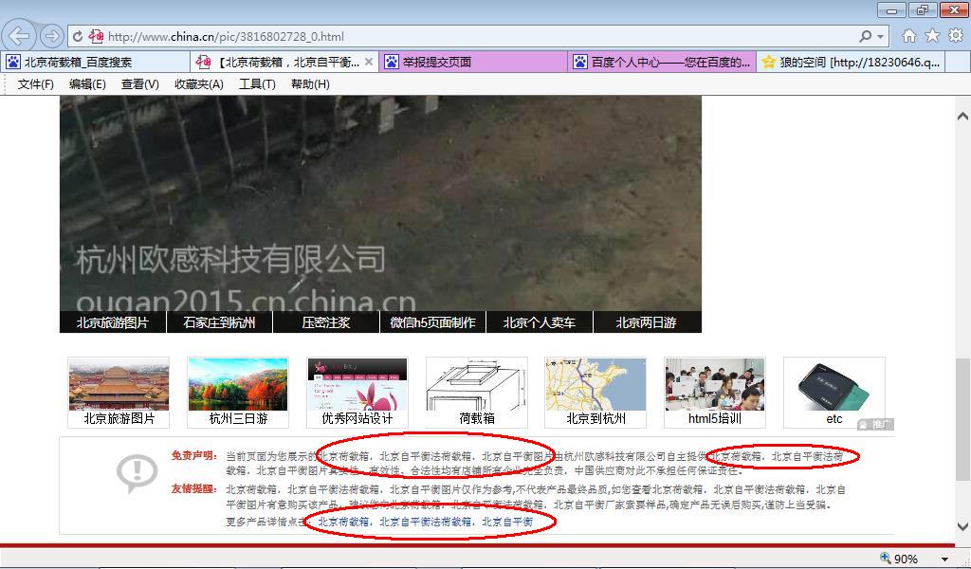Click the 北京旅游图片 black banner link

[x=113, y=322]
